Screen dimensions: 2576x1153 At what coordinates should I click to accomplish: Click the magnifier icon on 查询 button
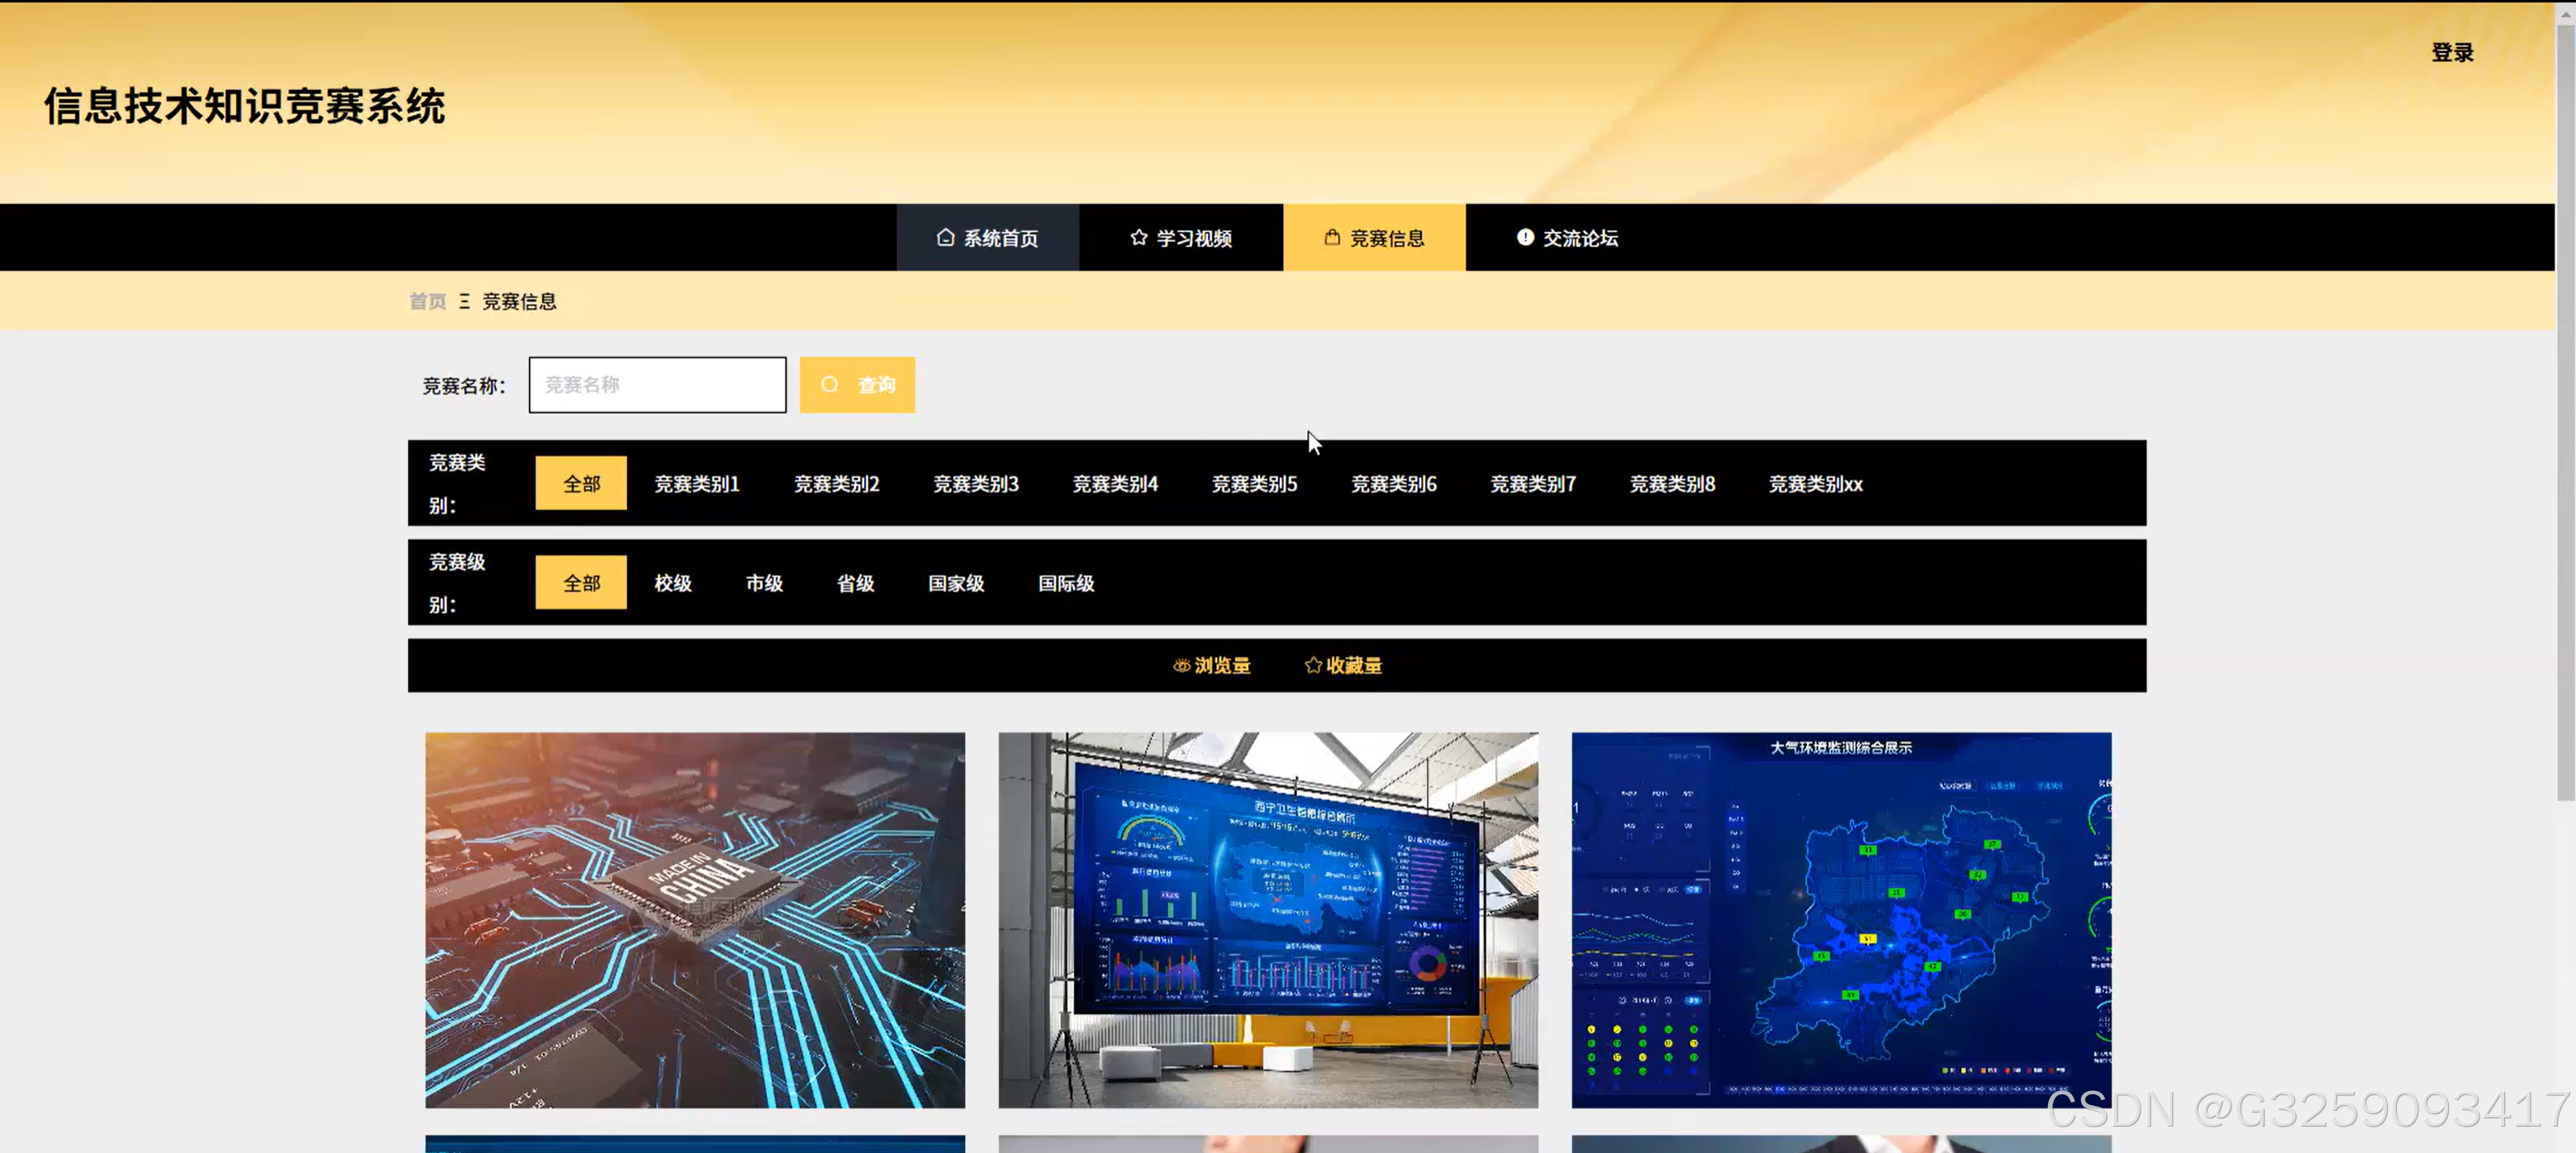[x=830, y=384]
